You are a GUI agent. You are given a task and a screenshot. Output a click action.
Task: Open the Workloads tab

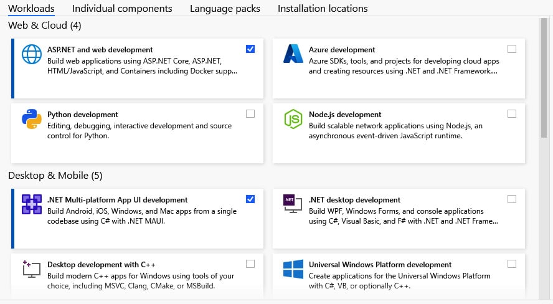[x=31, y=9]
